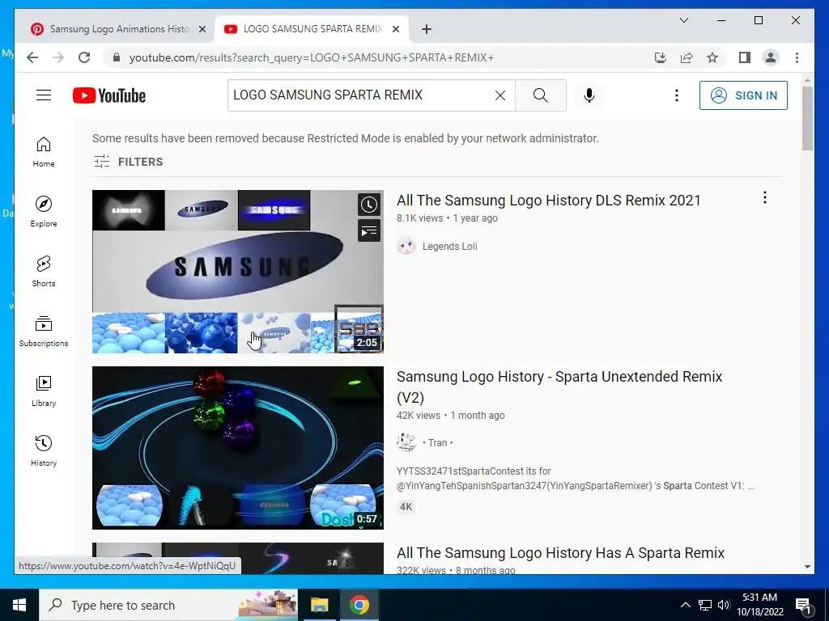Click YYTSS32471stSpartaContest description text
Screen dimensions: 829x621
576,479
